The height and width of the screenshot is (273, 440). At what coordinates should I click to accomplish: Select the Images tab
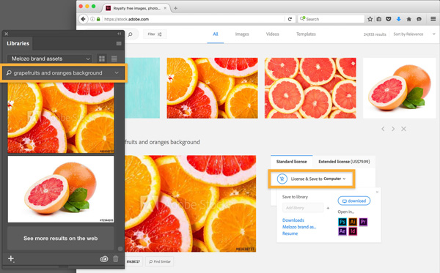click(x=242, y=34)
